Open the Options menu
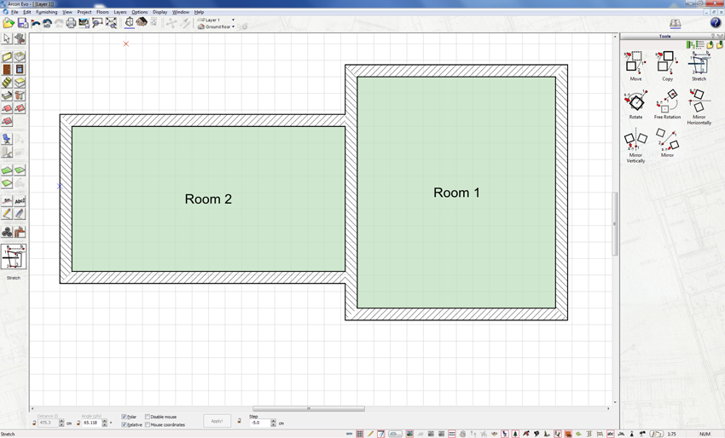Screen dimensions: 725x438 140,12
